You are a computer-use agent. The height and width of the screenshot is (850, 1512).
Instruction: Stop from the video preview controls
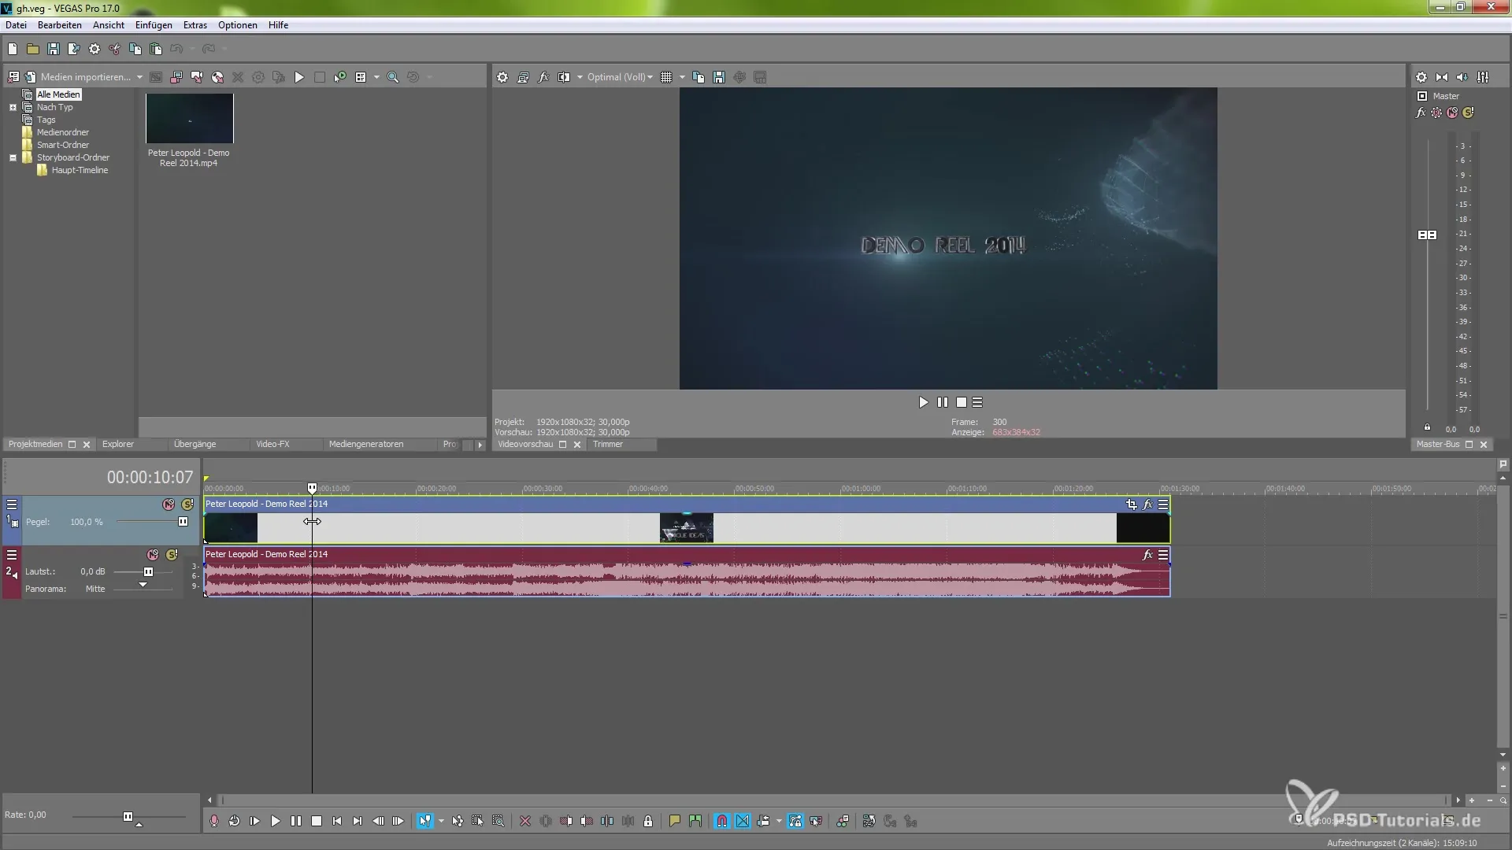(x=962, y=402)
